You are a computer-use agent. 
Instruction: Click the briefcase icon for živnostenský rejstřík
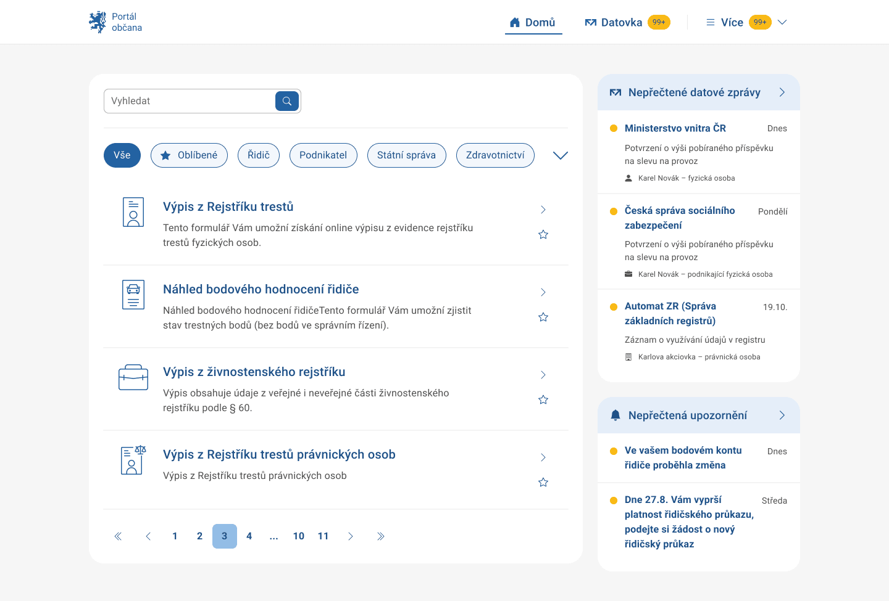[133, 377]
